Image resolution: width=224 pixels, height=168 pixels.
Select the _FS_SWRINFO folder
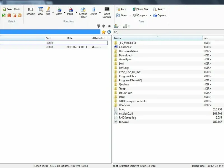click(127, 43)
